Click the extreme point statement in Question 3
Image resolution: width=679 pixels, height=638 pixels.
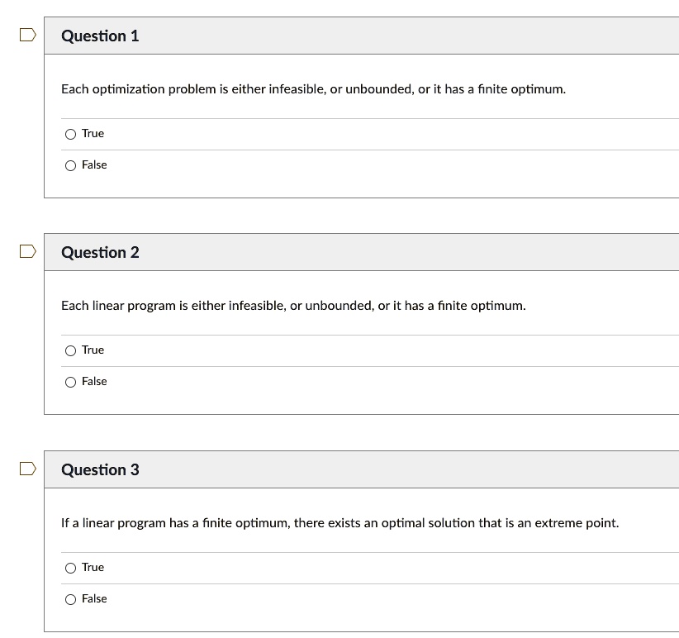(339, 522)
